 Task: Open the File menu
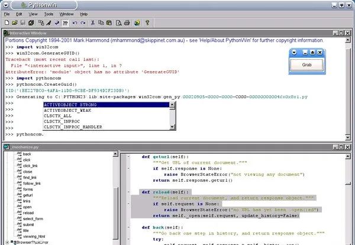[x=7, y=14]
